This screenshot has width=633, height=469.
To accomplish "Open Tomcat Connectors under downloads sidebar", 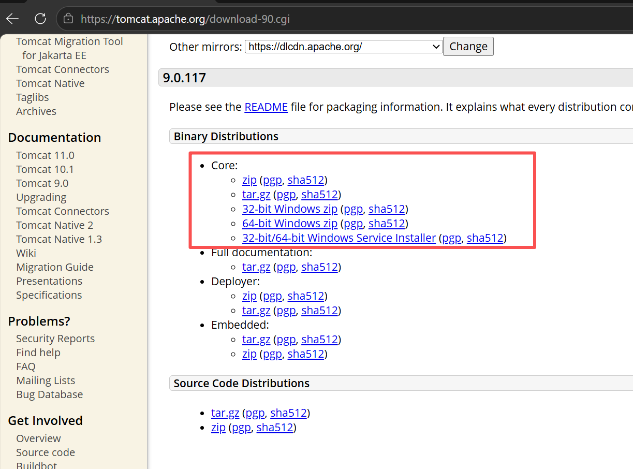I will pos(63,69).
